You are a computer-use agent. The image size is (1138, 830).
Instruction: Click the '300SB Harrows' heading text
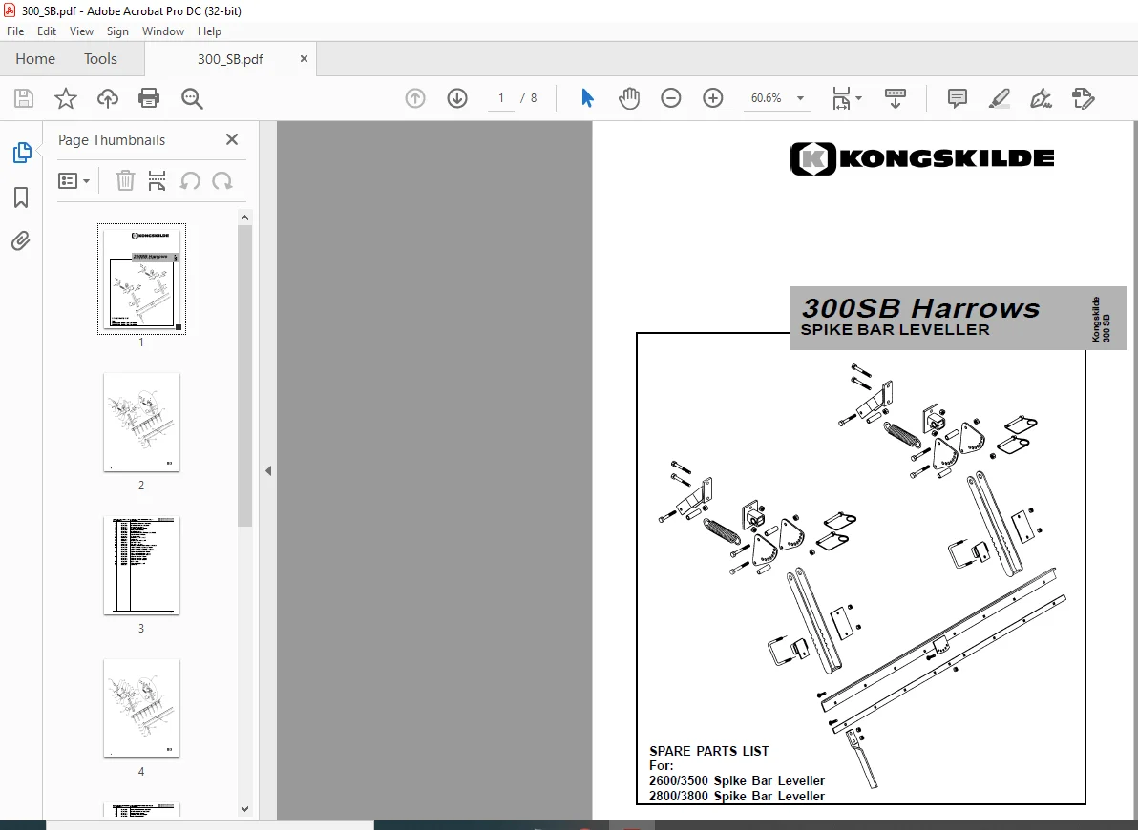tap(920, 307)
